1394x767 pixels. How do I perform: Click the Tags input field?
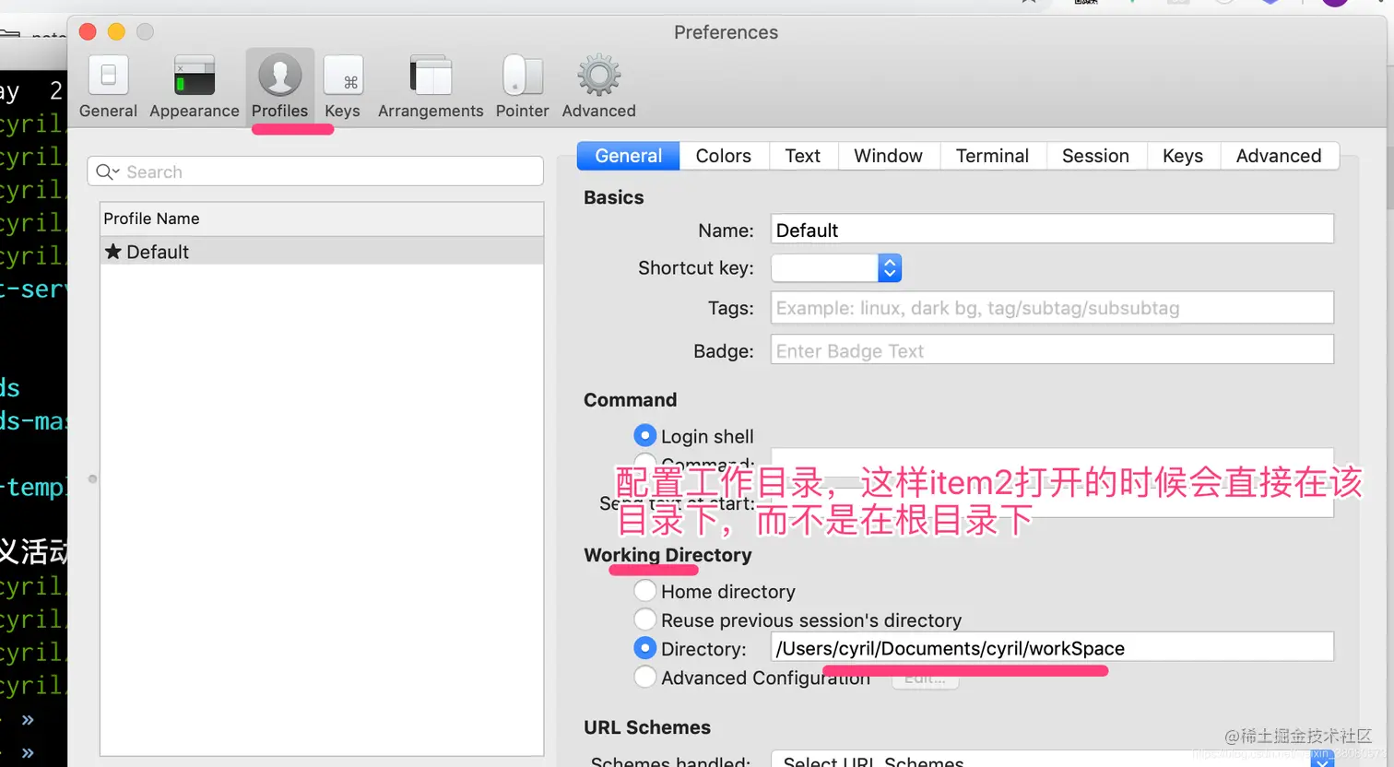(x=1052, y=308)
